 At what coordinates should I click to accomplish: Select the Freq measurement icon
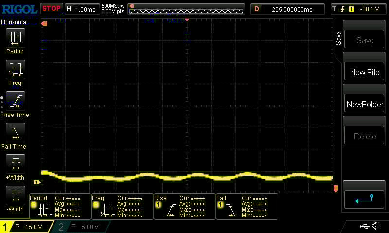pyautogui.click(x=15, y=69)
